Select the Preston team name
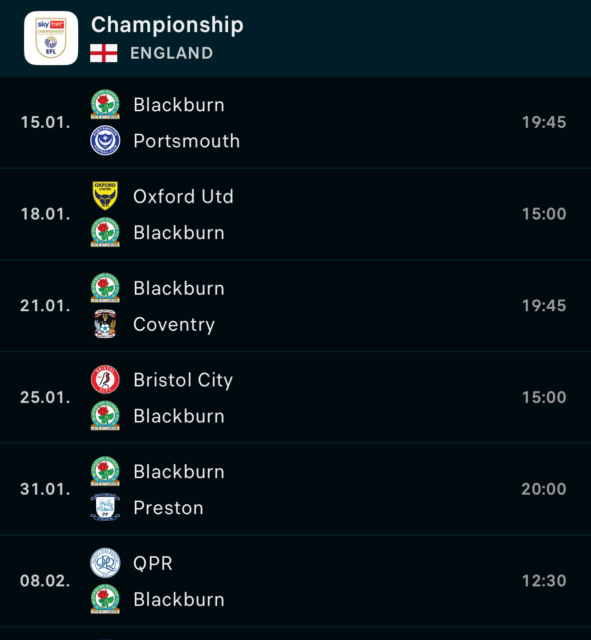Viewport: 591px width, 640px height. pyautogui.click(x=168, y=508)
